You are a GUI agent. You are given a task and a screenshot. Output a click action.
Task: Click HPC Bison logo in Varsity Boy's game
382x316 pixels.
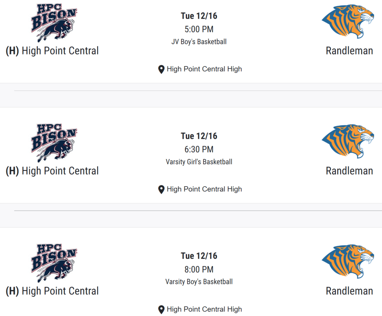point(53,263)
